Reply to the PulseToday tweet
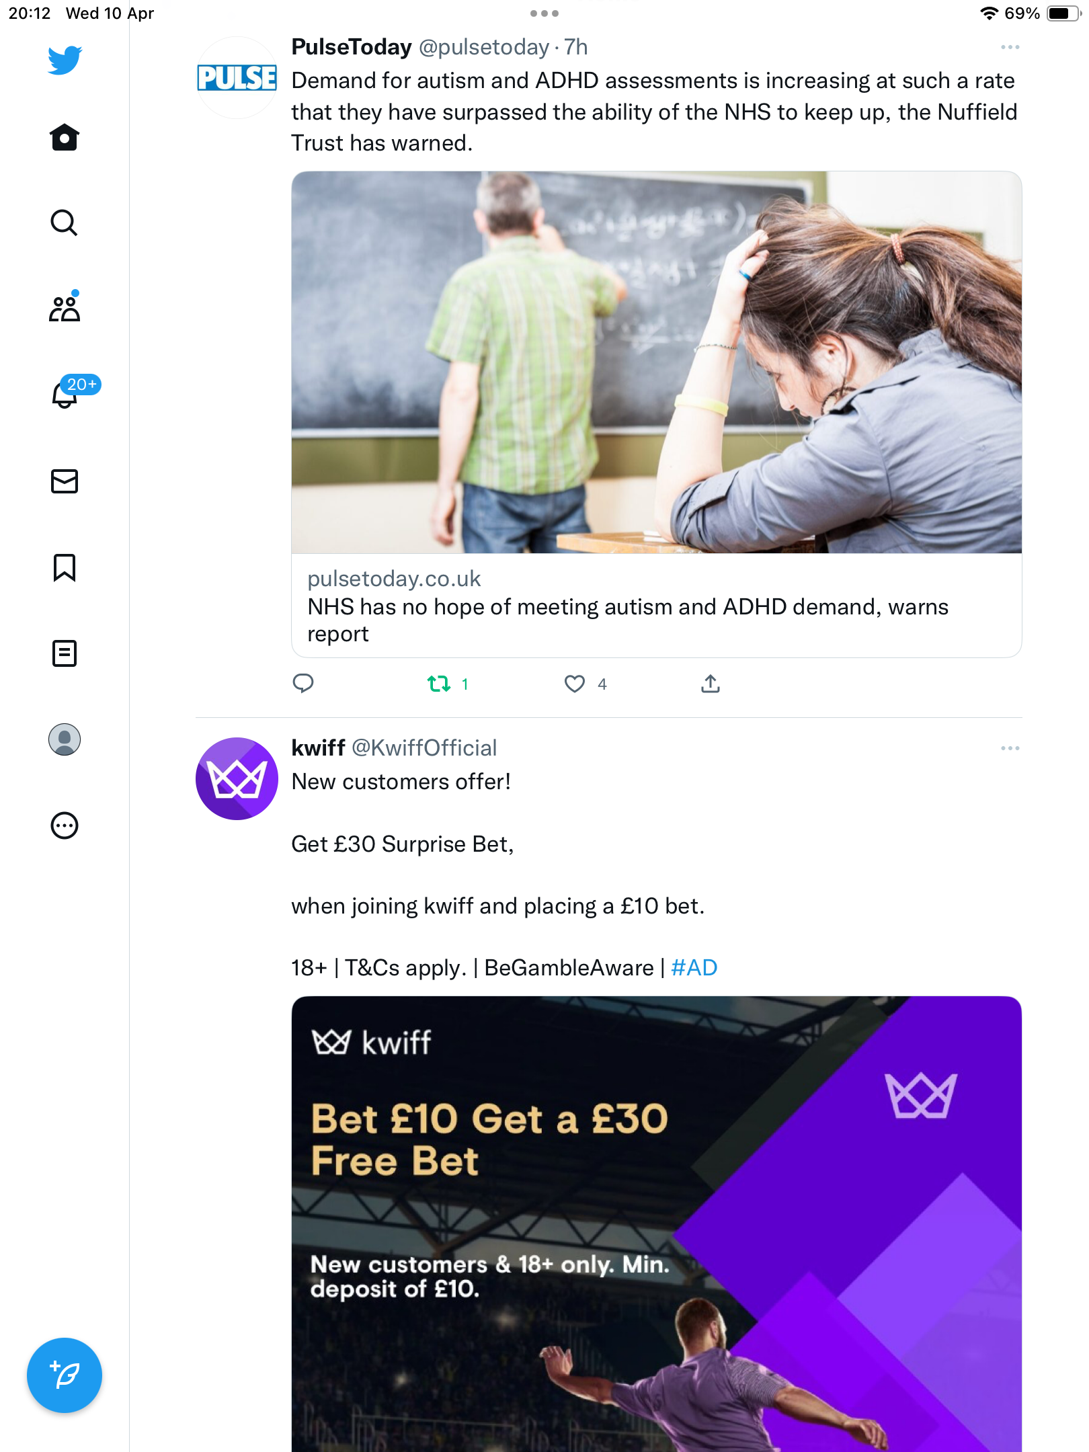This screenshot has height=1452, width=1089. point(303,684)
